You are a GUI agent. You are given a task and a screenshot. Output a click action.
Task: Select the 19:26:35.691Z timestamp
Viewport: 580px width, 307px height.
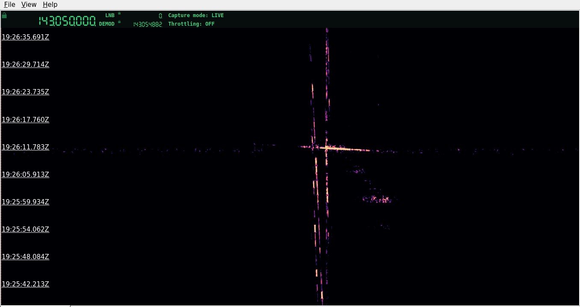point(26,37)
